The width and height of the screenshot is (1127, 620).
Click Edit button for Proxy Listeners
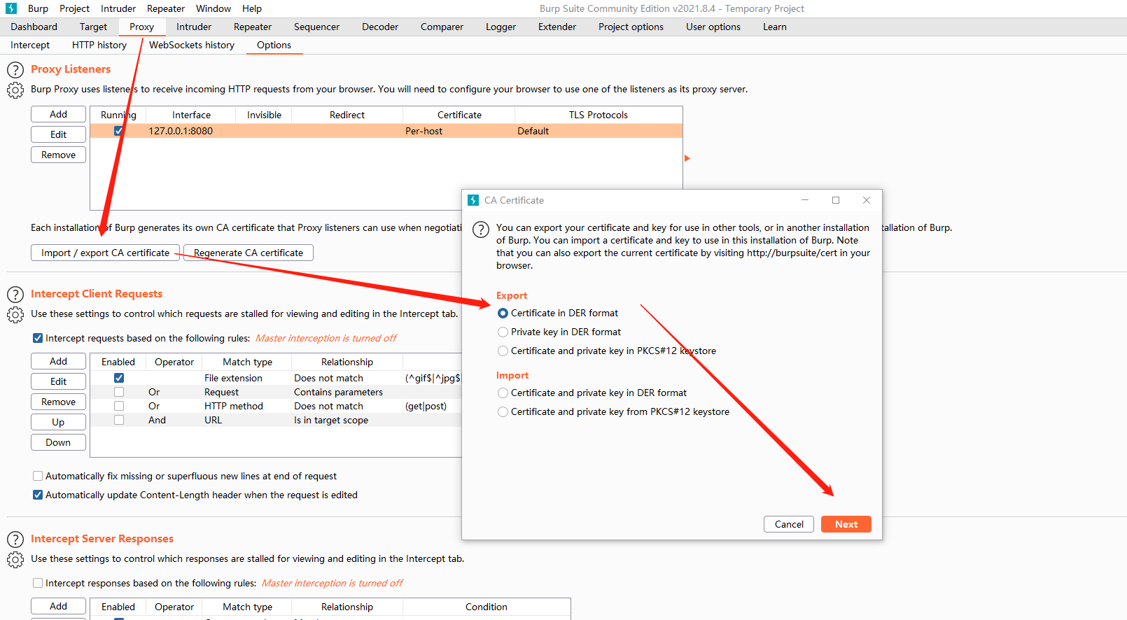click(x=59, y=134)
